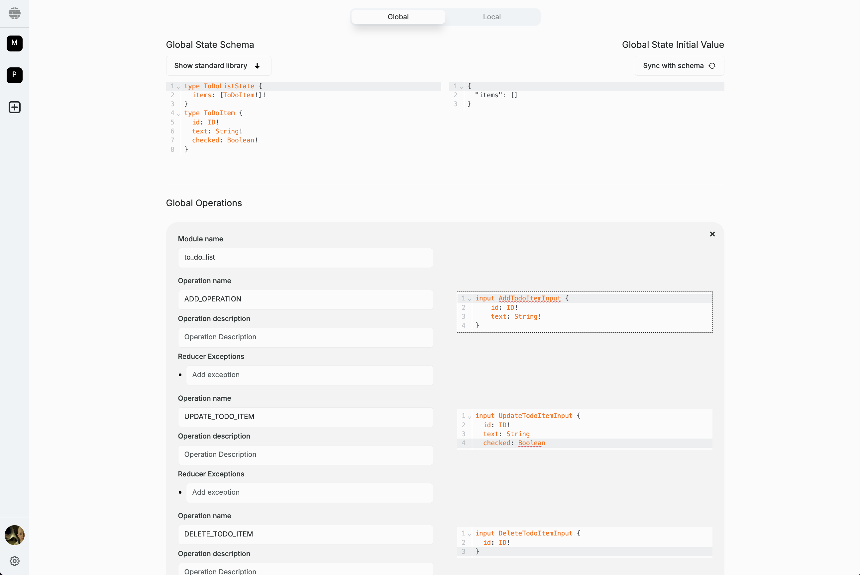Create a new project with the plus icon
860x575 pixels.
[14, 107]
